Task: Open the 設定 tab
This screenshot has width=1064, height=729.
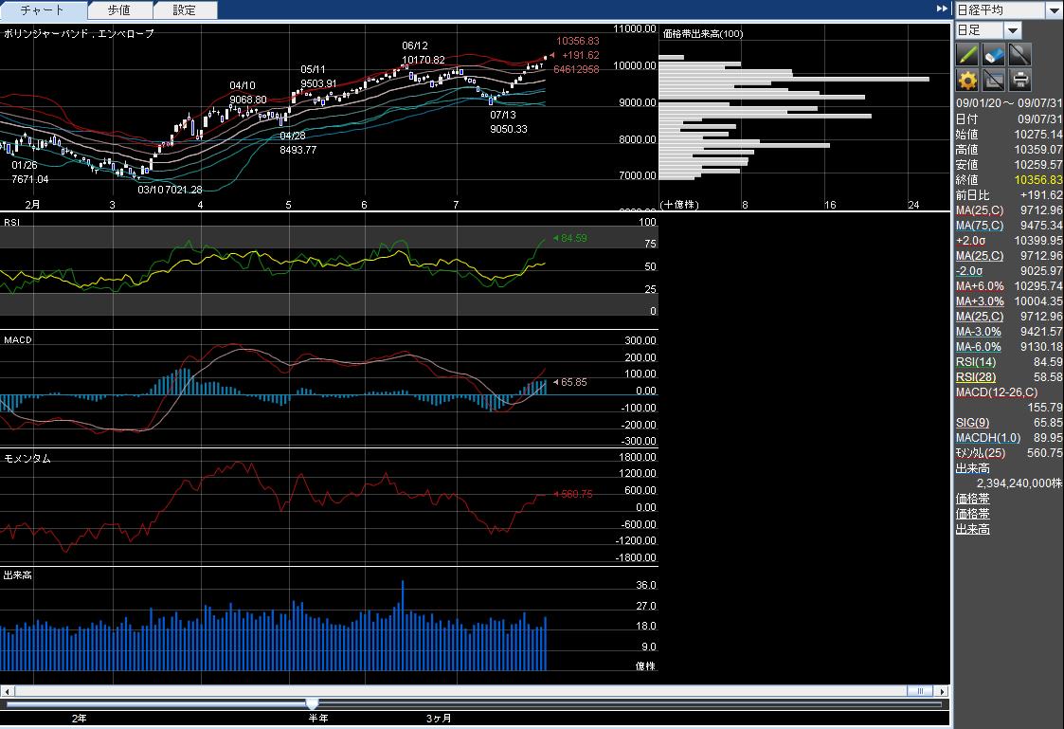Action: (185, 10)
